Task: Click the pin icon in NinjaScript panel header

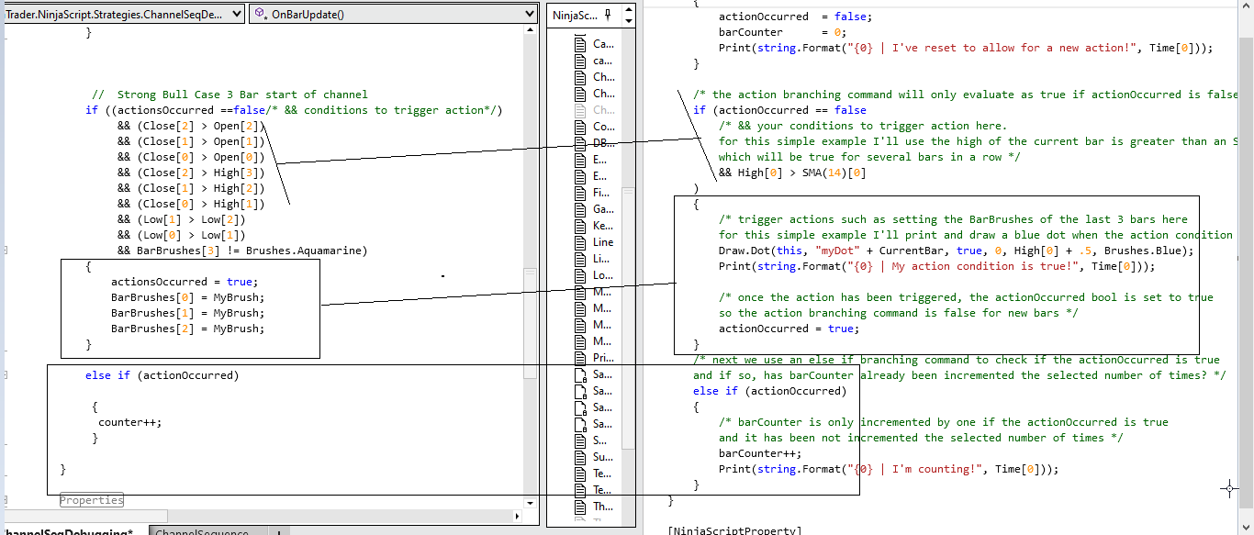Action: pyautogui.click(x=609, y=15)
